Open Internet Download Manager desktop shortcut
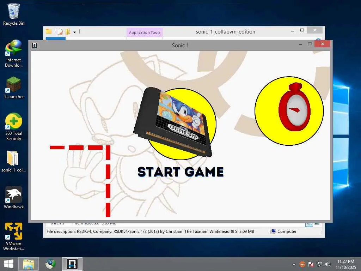This screenshot has width=361, height=271. (x=14, y=54)
